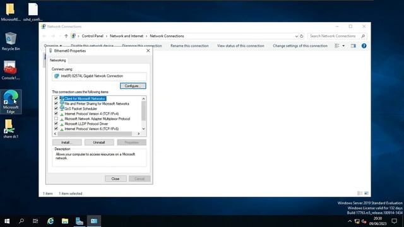
Task: Open help in Network Connections window
Action: click(364, 46)
